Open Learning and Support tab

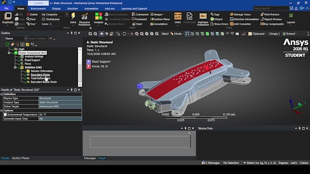click(x=134, y=9)
